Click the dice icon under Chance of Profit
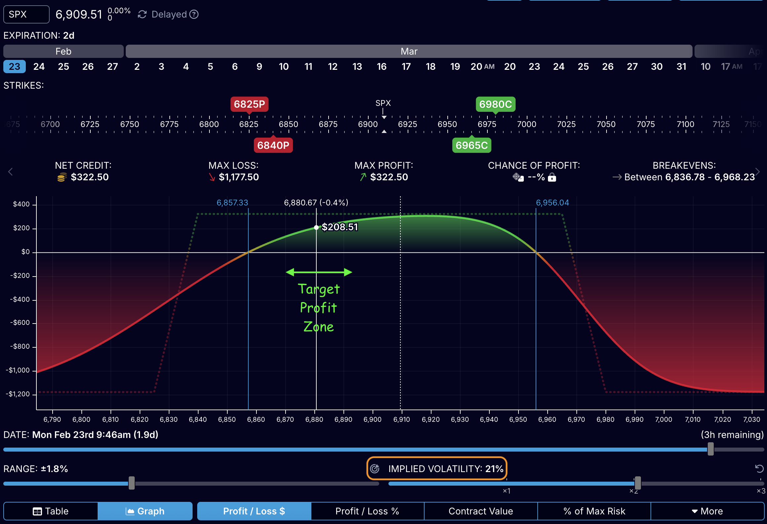The image size is (767, 524). pyautogui.click(x=518, y=177)
